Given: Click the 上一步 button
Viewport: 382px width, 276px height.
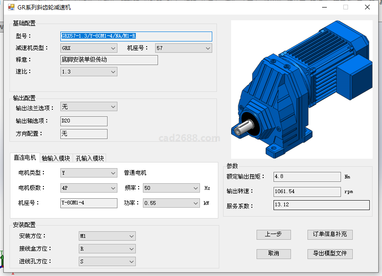Looking at the screenshot, I should (274, 235).
